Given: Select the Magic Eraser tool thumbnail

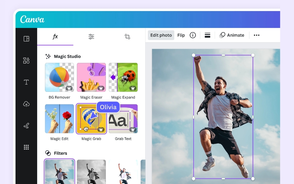Looking at the screenshot, I should tap(91, 77).
